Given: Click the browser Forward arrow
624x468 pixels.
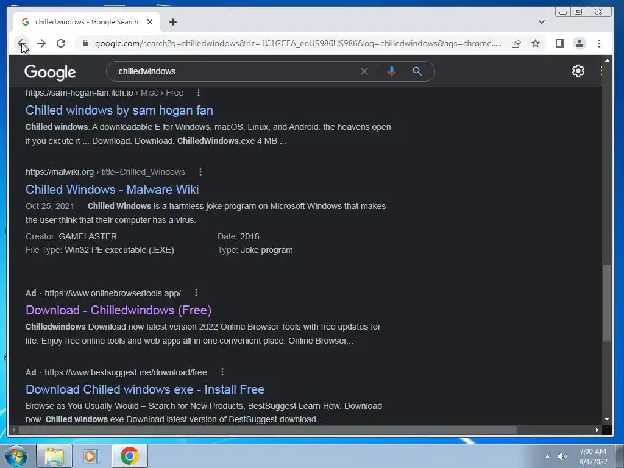Looking at the screenshot, I should pyautogui.click(x=41, y=43).
